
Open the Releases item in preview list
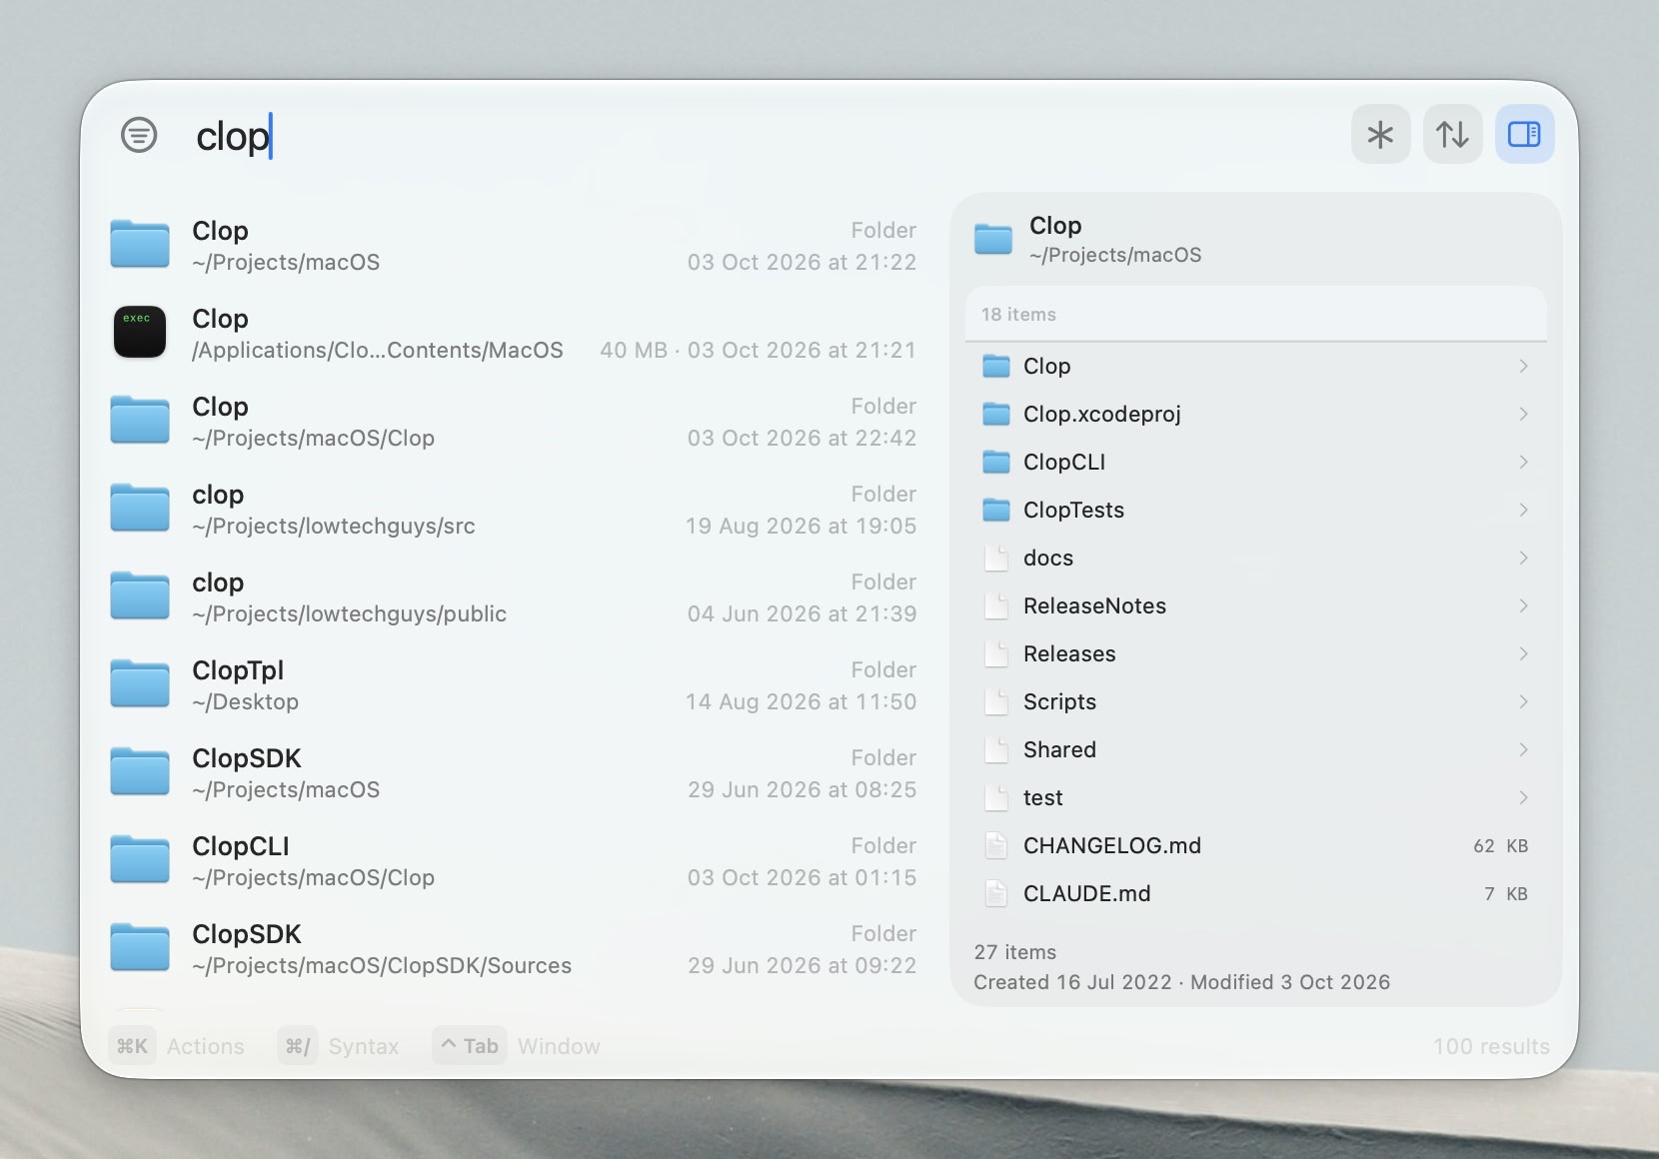point(1256,653)
